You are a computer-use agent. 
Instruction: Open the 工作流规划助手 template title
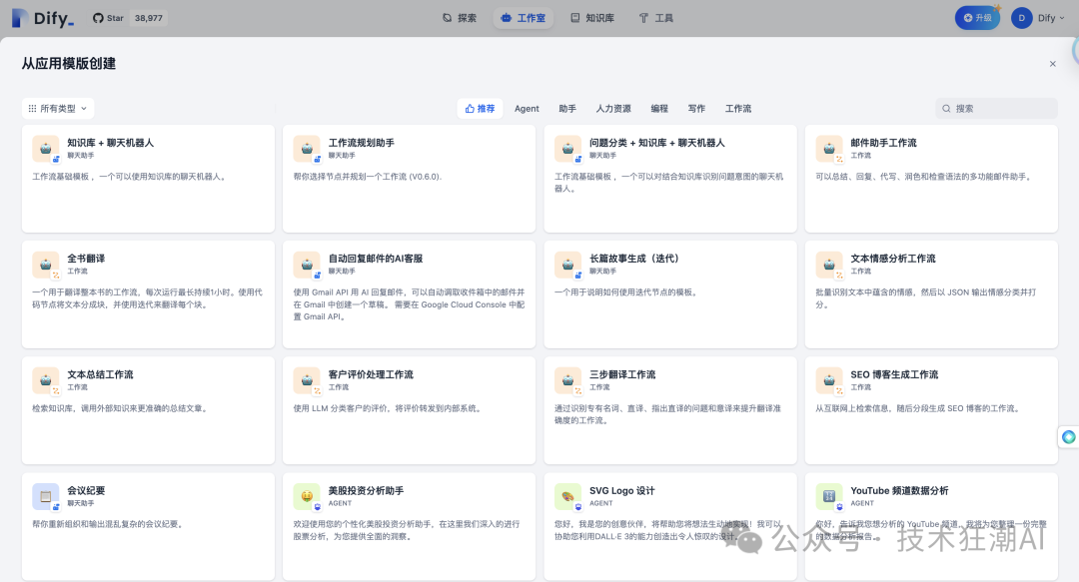pyautogui.click(x=362, y=143)
